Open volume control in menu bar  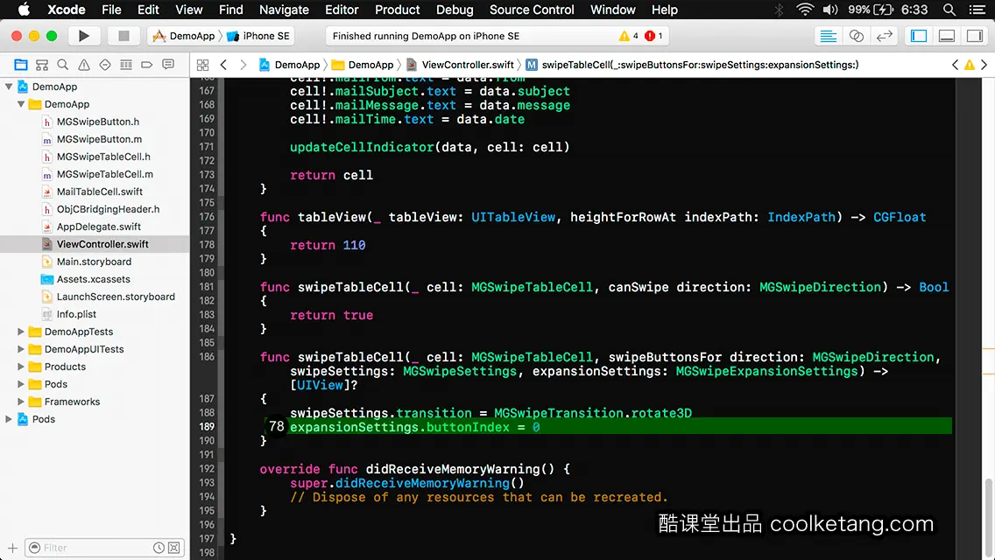pyautogui.click(x=830, y=10)
